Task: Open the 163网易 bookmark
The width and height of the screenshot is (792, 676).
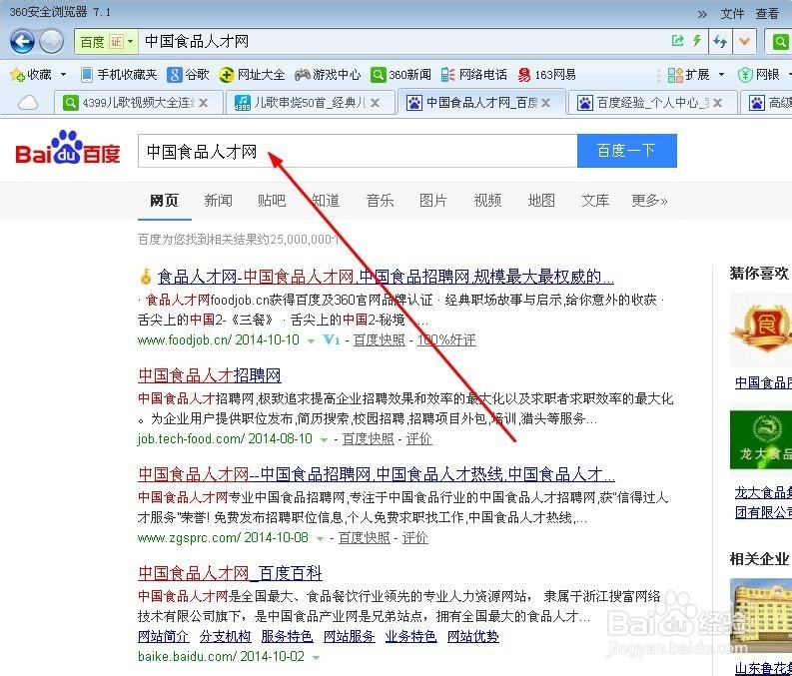Action: 546,75
